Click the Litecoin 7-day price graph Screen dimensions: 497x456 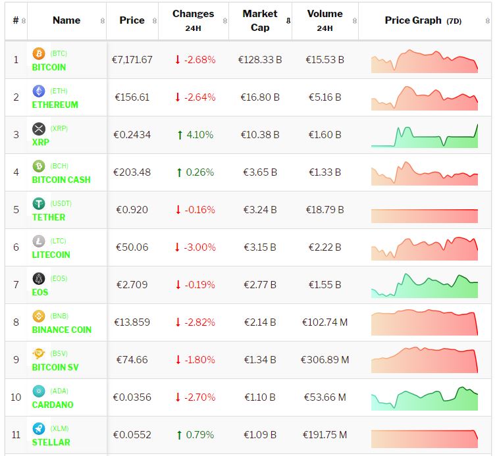click(x=424, y=248)
